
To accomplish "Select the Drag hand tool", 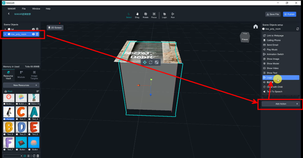I will [137, 15].
